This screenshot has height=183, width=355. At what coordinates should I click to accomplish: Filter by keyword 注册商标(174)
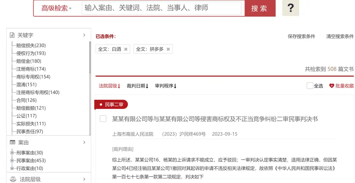point(31,69)
